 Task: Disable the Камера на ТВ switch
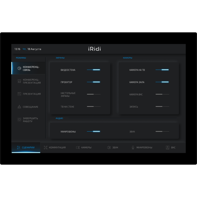point(162,70)
